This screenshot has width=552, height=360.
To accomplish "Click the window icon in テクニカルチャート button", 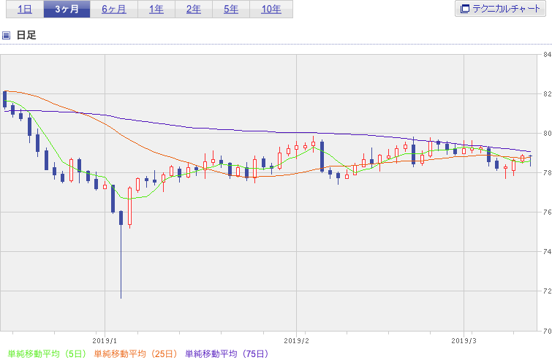I will pos(465,9).
